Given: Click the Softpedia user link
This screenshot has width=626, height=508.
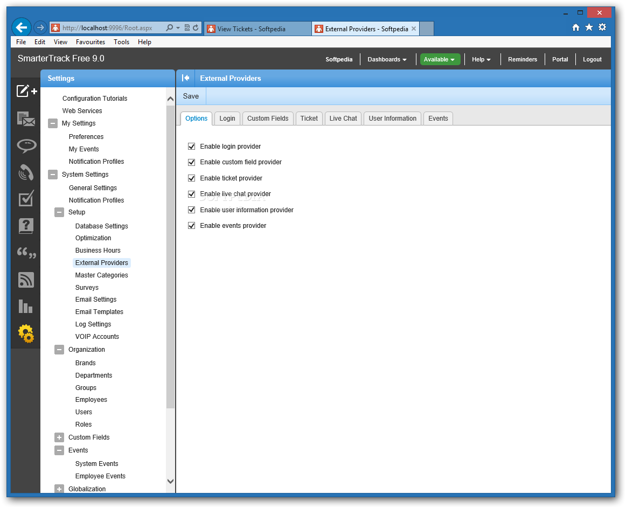Looking at the screenshot, I should coord(339,59).
